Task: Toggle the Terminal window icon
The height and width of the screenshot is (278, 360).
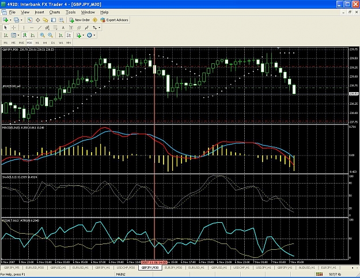Action: pyautogui.click(x=54, y=20)
